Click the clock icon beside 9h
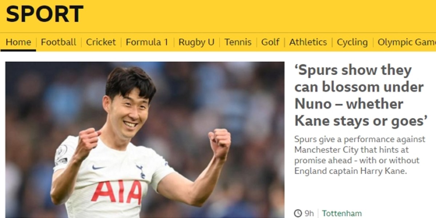Viewport: 436px width, 218px height. pos(298,213)
